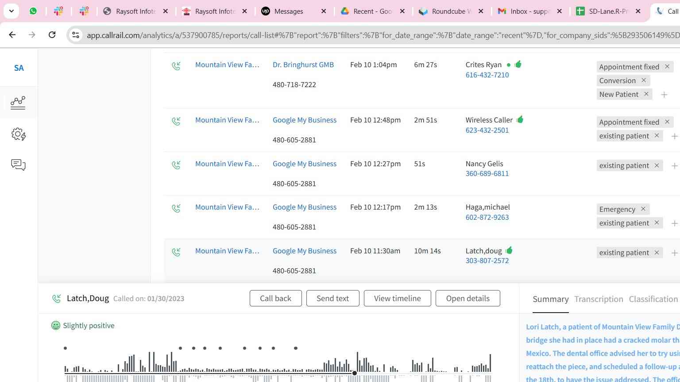680x382 pixels.
Task: Click the Send text button
Action: click(x=332, y=298)
